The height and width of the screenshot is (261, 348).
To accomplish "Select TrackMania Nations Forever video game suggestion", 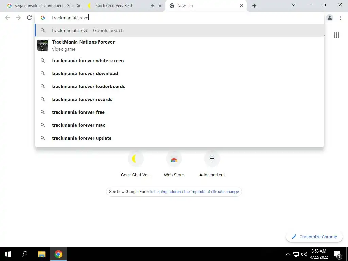I will 179,45.
